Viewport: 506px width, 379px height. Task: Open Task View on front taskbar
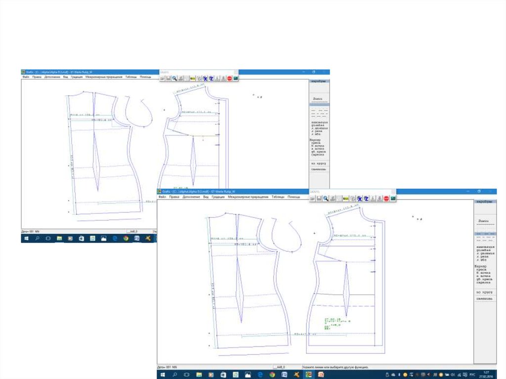[186, 375]
